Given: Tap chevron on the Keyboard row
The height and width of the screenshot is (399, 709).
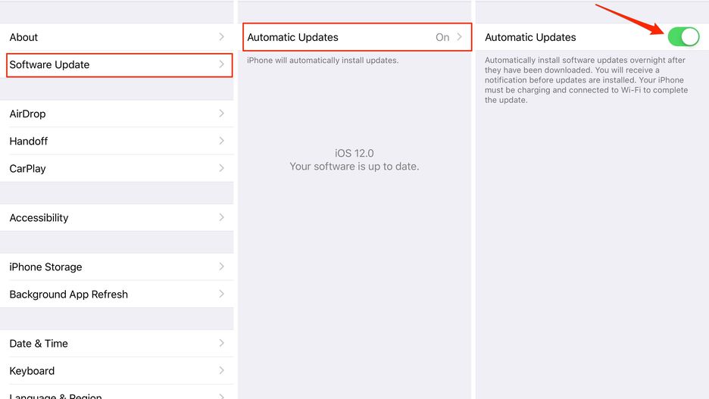Looking at the screenshot, I should 221,370.
